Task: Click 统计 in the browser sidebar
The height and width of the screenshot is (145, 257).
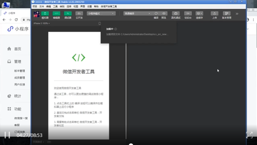Action: tap(18, 96)
